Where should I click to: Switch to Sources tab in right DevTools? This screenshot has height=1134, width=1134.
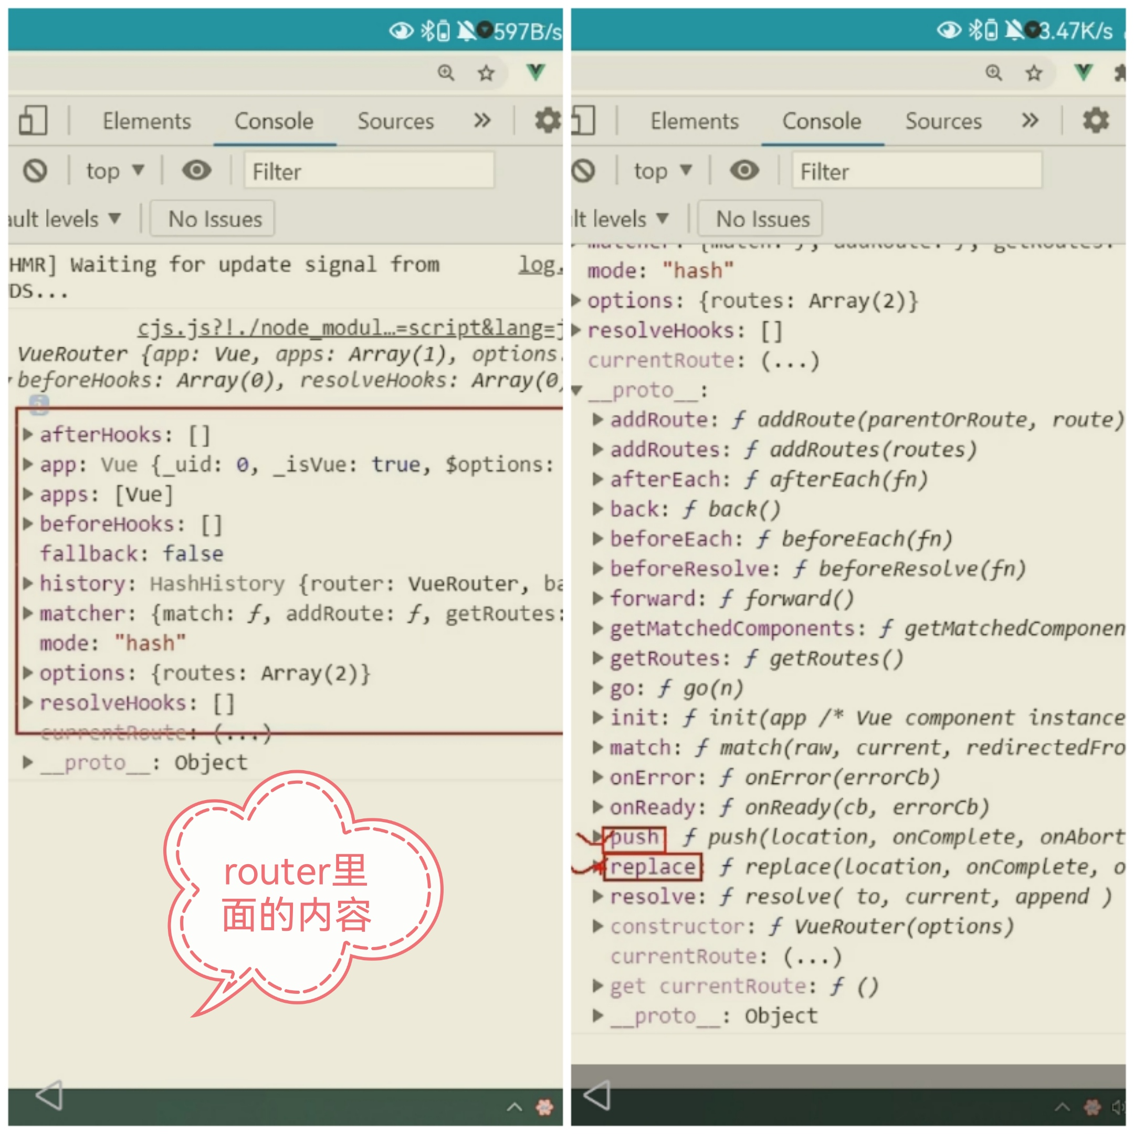(943, 121)
